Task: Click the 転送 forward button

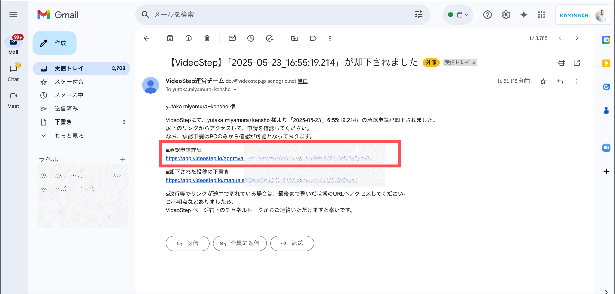Action: [x=292, y=243]
